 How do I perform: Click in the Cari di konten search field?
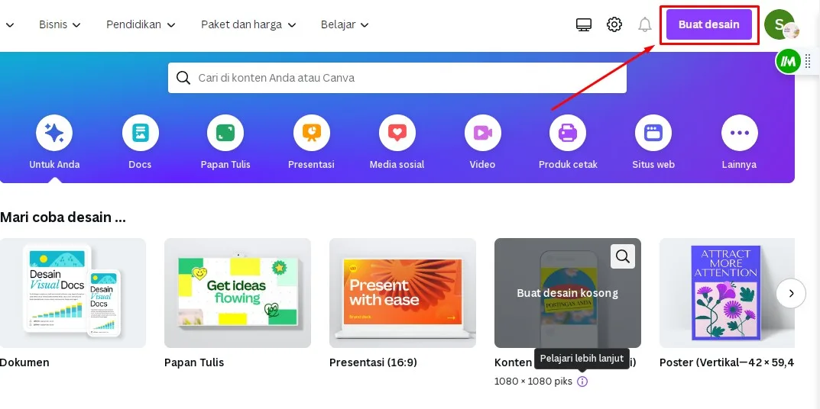click(397, 78)
